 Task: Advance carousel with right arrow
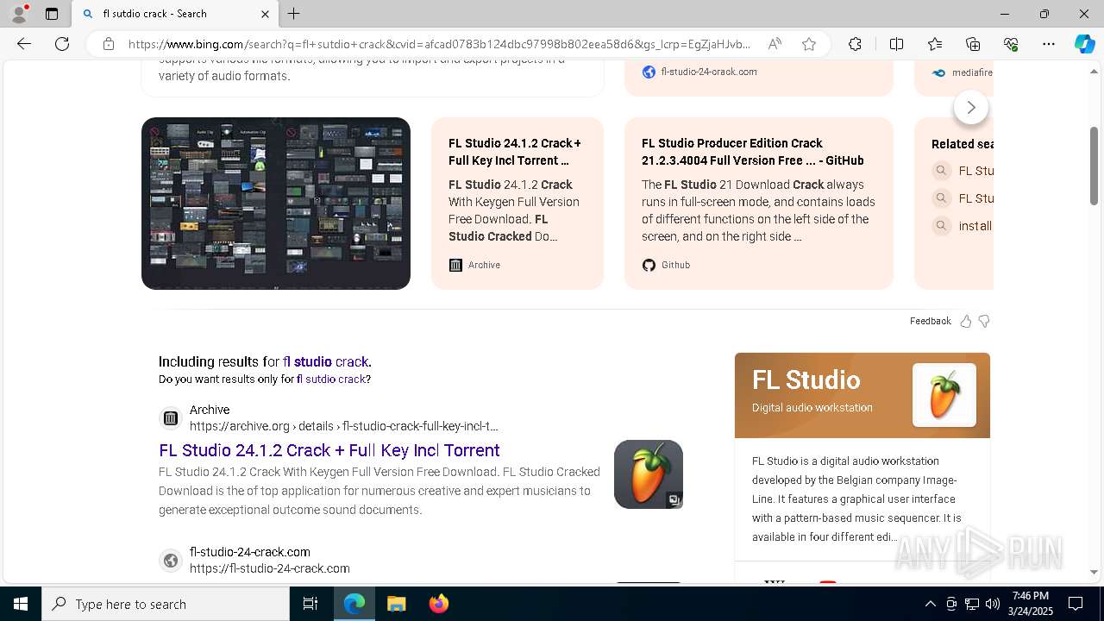971,107
